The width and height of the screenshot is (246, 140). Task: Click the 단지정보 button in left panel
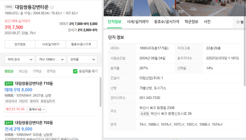(x=20, y=44)
